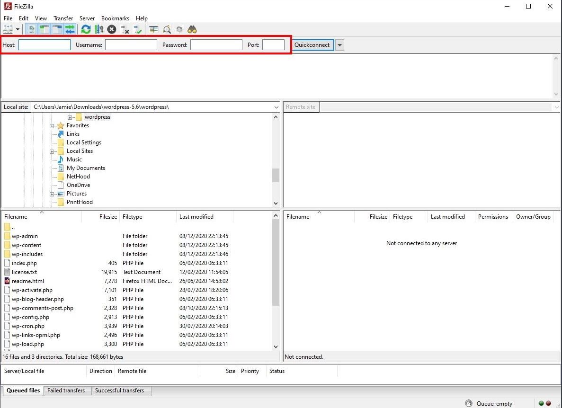Select My Documents in the tree

(86, 168)
